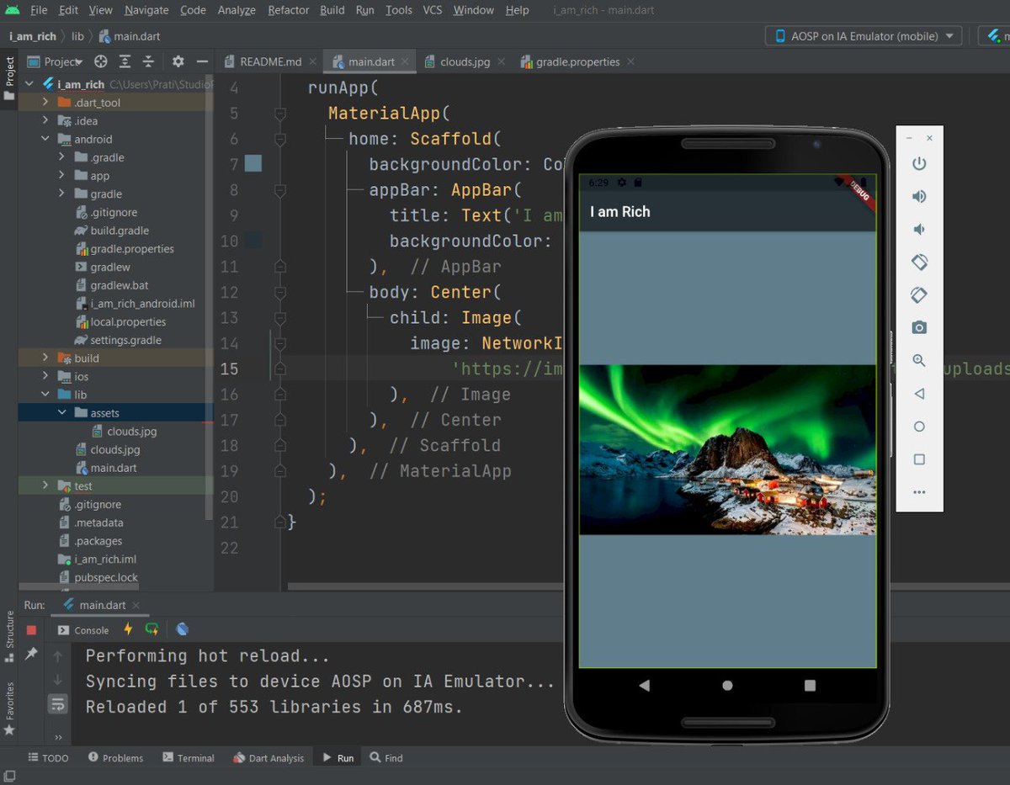This screenshot has height=785, width=1010.
Task: Expand the build folder
Action: (46, 358)
